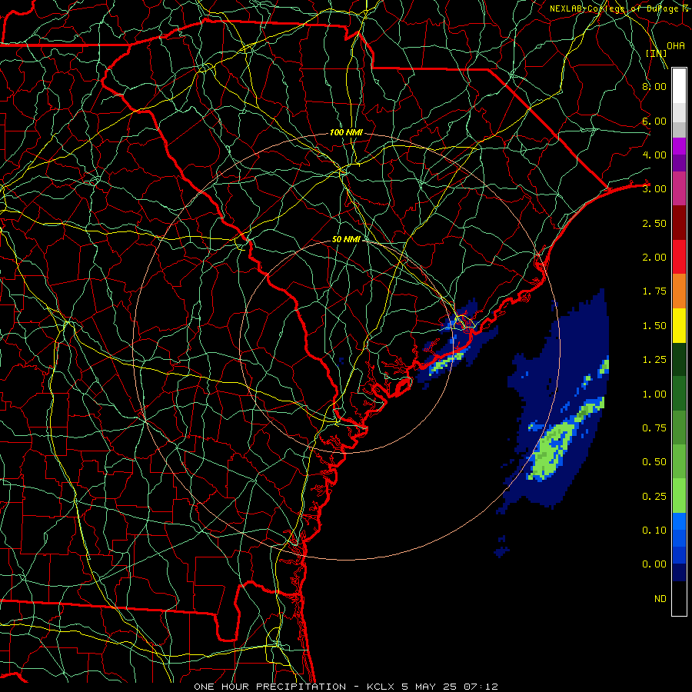Click the 100 NMI range ring label

click(346, 132)
